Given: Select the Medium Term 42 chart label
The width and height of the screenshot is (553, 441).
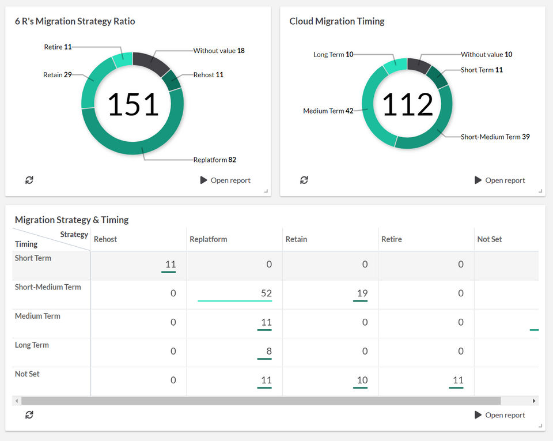Looking at the screenshot, I should 328,111.
